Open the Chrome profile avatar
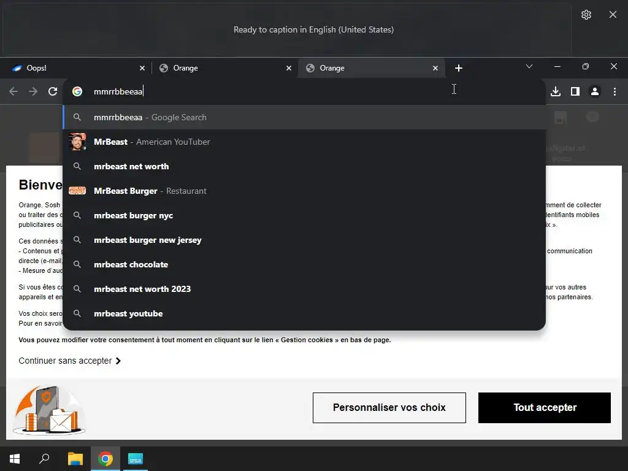628x471 pixels. (x=595, y=92)
